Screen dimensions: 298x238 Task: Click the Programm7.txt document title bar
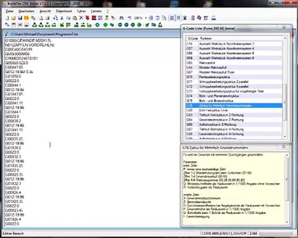pyautogui.click(x=92, y=34)
